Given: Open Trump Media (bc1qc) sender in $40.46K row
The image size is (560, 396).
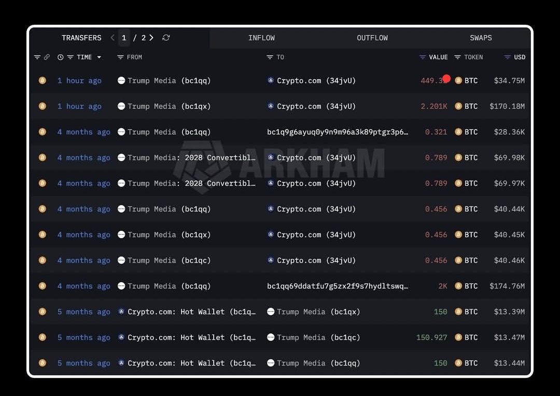Looking at the screenshot, I should click(x=164, y=260).
